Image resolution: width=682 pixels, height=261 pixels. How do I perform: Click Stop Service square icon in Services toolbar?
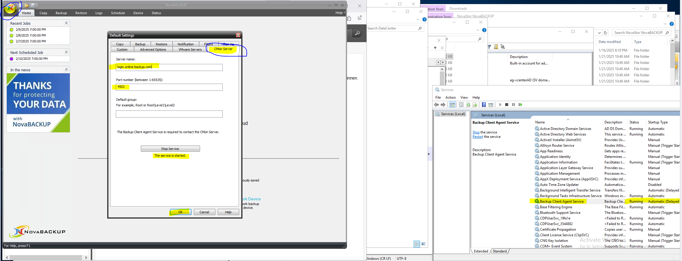coord(507,105)
